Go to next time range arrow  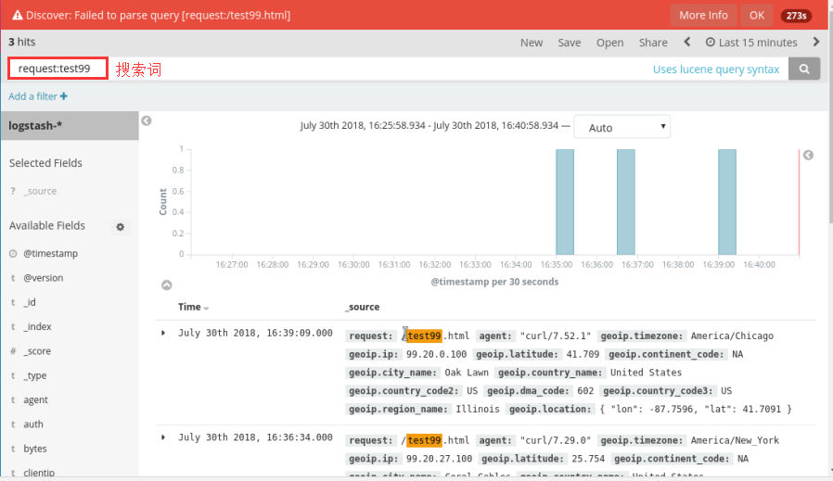(816, 42)
